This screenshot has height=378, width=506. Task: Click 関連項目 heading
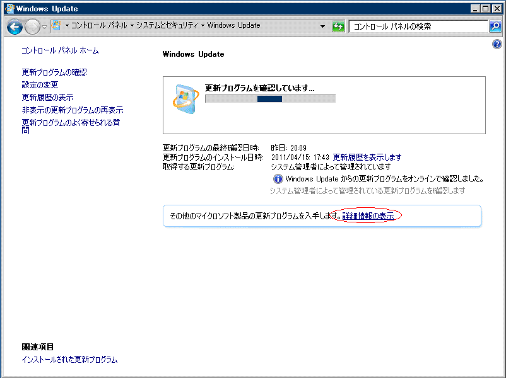coord(37,347)
